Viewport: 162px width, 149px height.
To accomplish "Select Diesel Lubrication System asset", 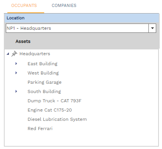I will (x=57, y=119).
